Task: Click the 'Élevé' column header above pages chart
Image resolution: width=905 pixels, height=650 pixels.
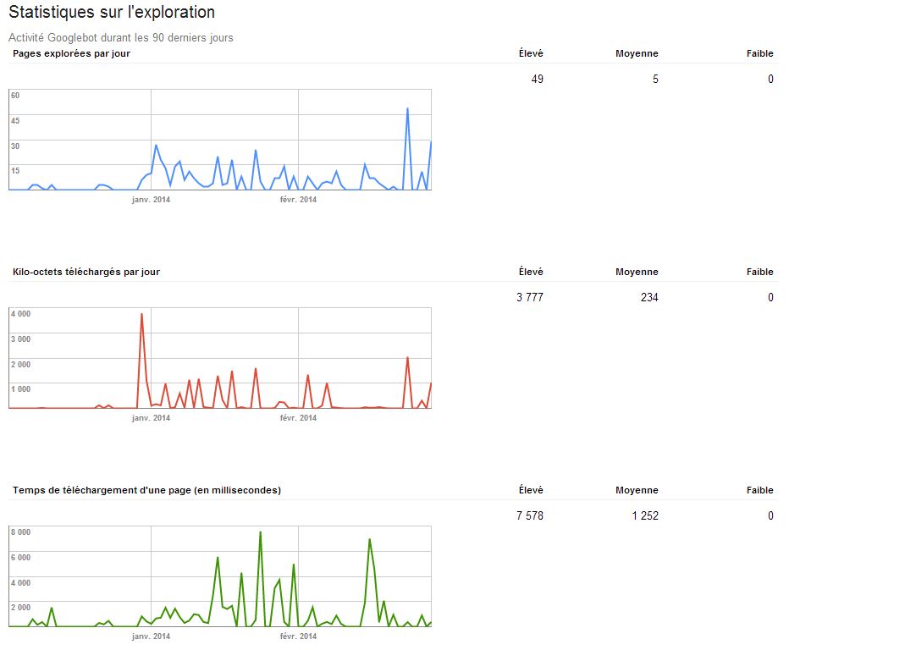Action: (533, 52)
